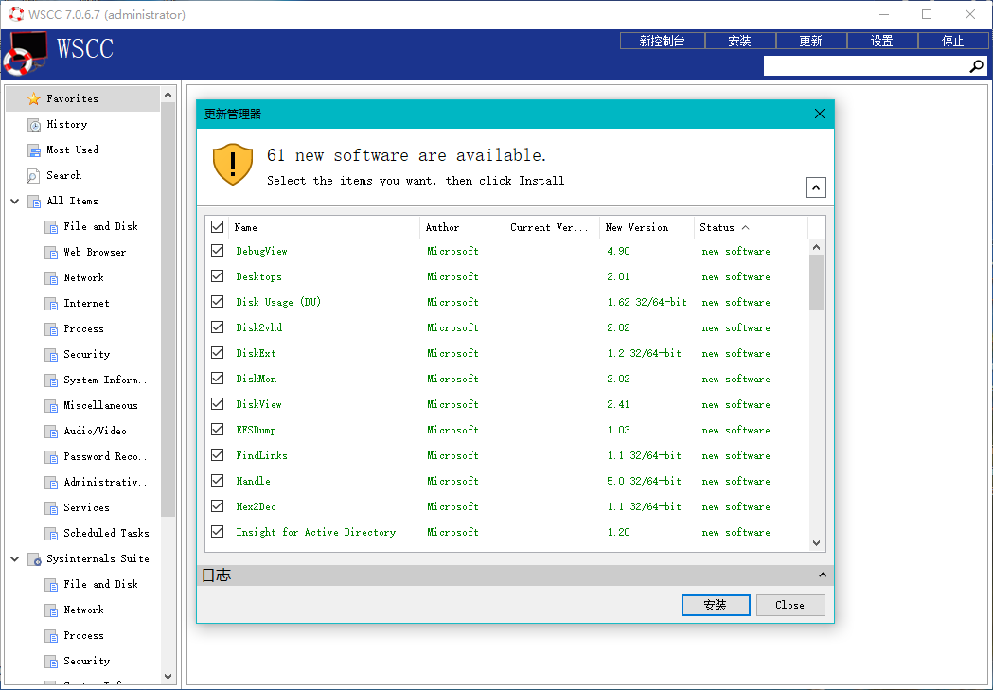Click the Audio/Video category icon
Screen dimensions: 993x690
pyautogui.click(x=51, y=431)
